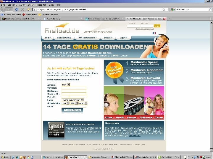Switch to the Kino.to Stream tab
Screen dimensions: 213x159
click(104, 19)
